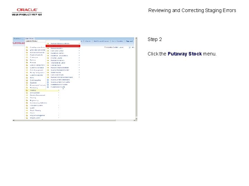This screenshot has height=186, width=249.
Task: Open Supply Planning menu folder
Action: coord(35,111)
